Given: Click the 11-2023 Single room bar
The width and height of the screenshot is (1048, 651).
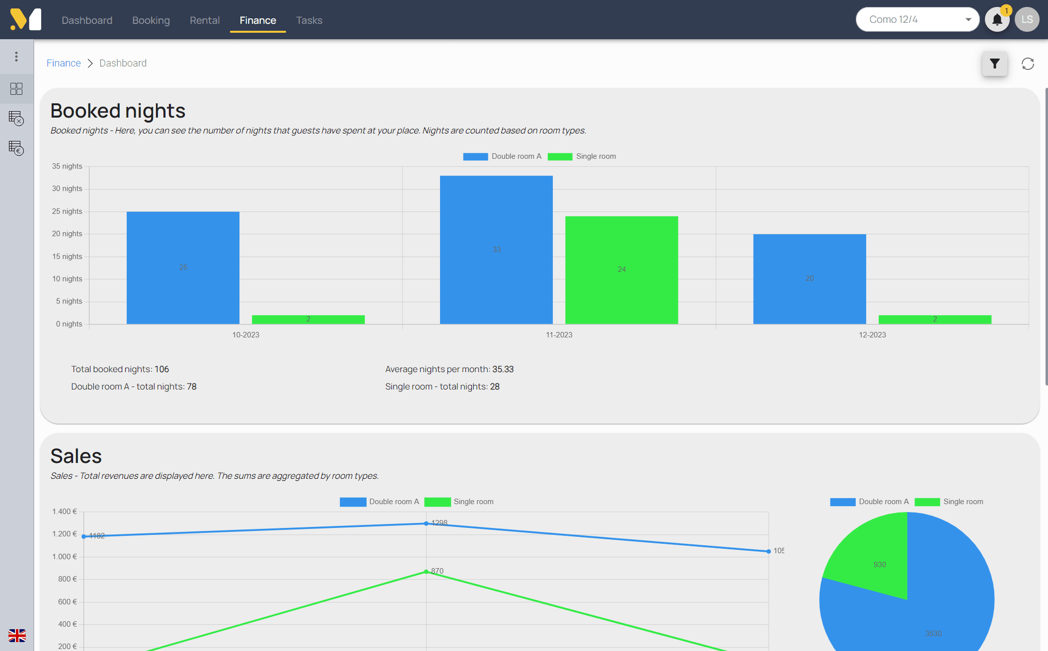Looking at the screenshot, I should [x=621, y=270].
